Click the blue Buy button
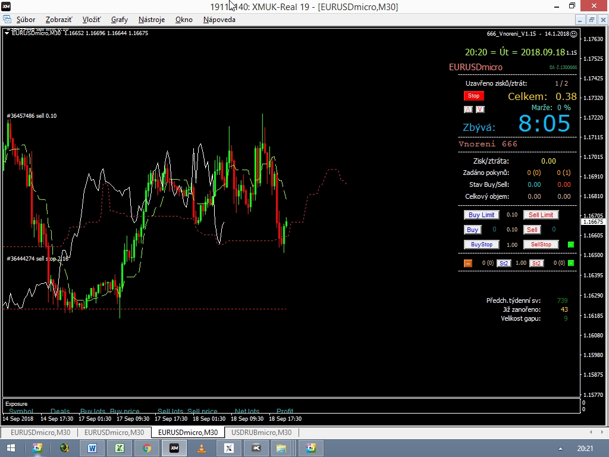Screen dimensions: 609x457 472,230
